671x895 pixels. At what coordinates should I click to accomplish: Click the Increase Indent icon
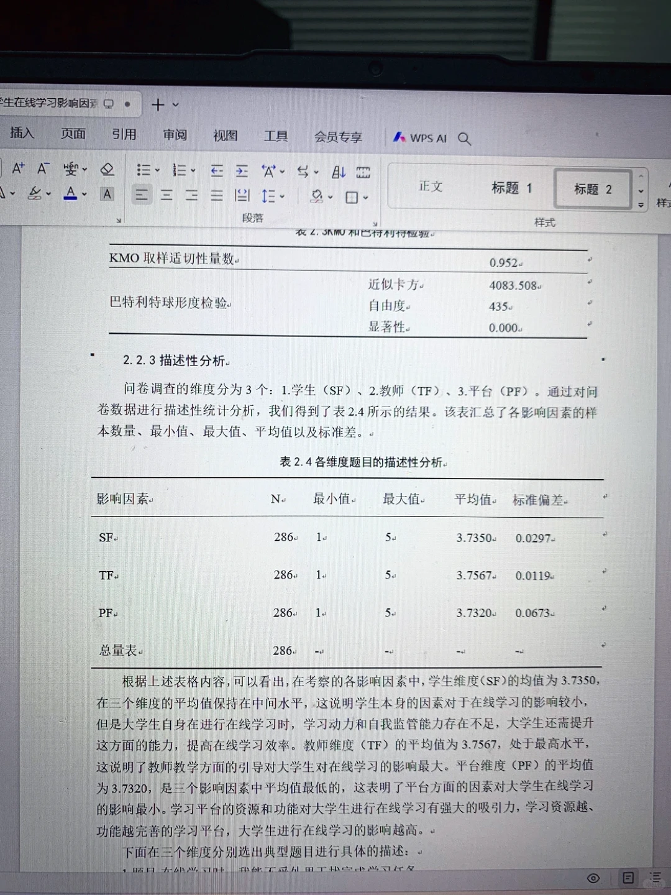(x=241, y=170)
